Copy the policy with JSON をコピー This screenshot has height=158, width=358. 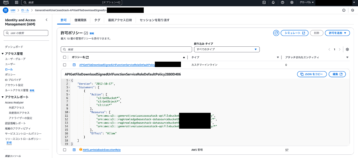(x=312, y=74)
